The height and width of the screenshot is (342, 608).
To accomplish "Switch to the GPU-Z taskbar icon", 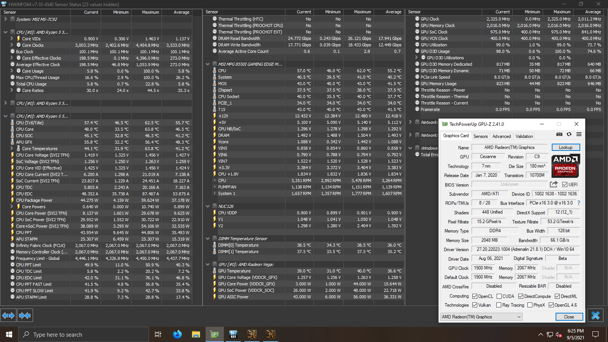I will pyautogui.click(x=215, y=334).
